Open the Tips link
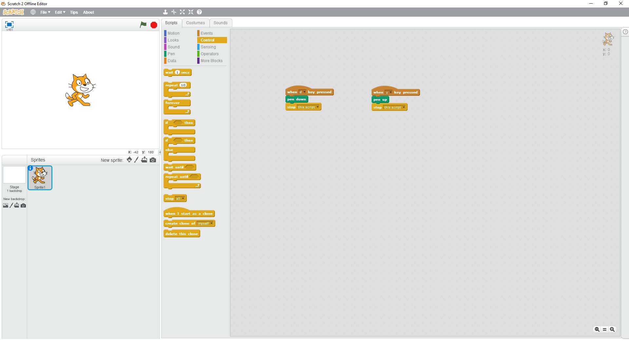The width and height of the screenshot is (629, 353). click(x=74, y=12)
